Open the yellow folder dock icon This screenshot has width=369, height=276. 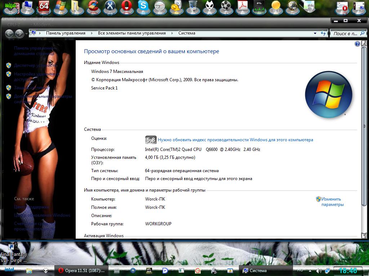pyautogui.click(x=76, y=7)
